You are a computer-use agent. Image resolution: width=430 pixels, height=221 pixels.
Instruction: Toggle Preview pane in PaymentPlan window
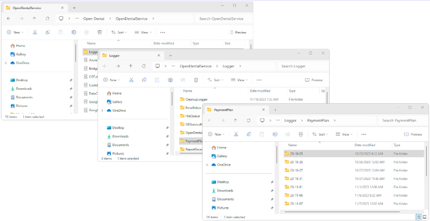point(413,135)
